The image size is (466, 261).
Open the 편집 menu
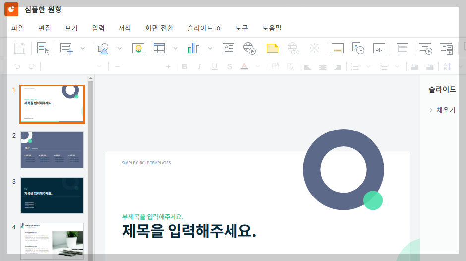[x=45, y=28]
